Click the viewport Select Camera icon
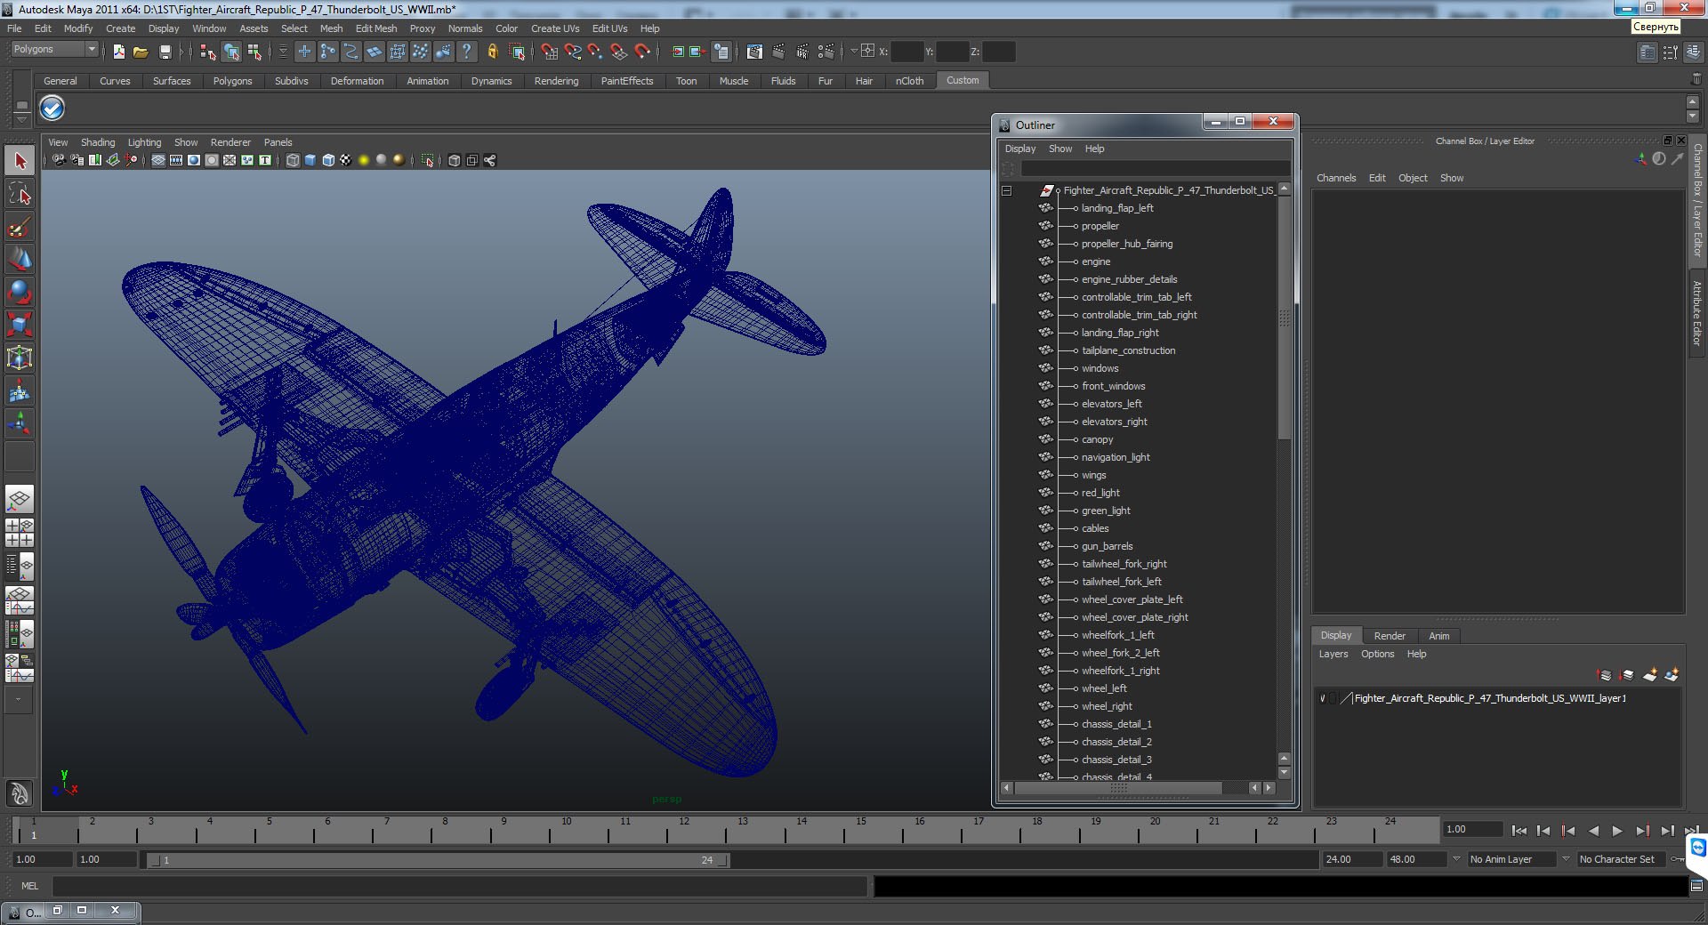1708x925 pixels. coord(59,160)
